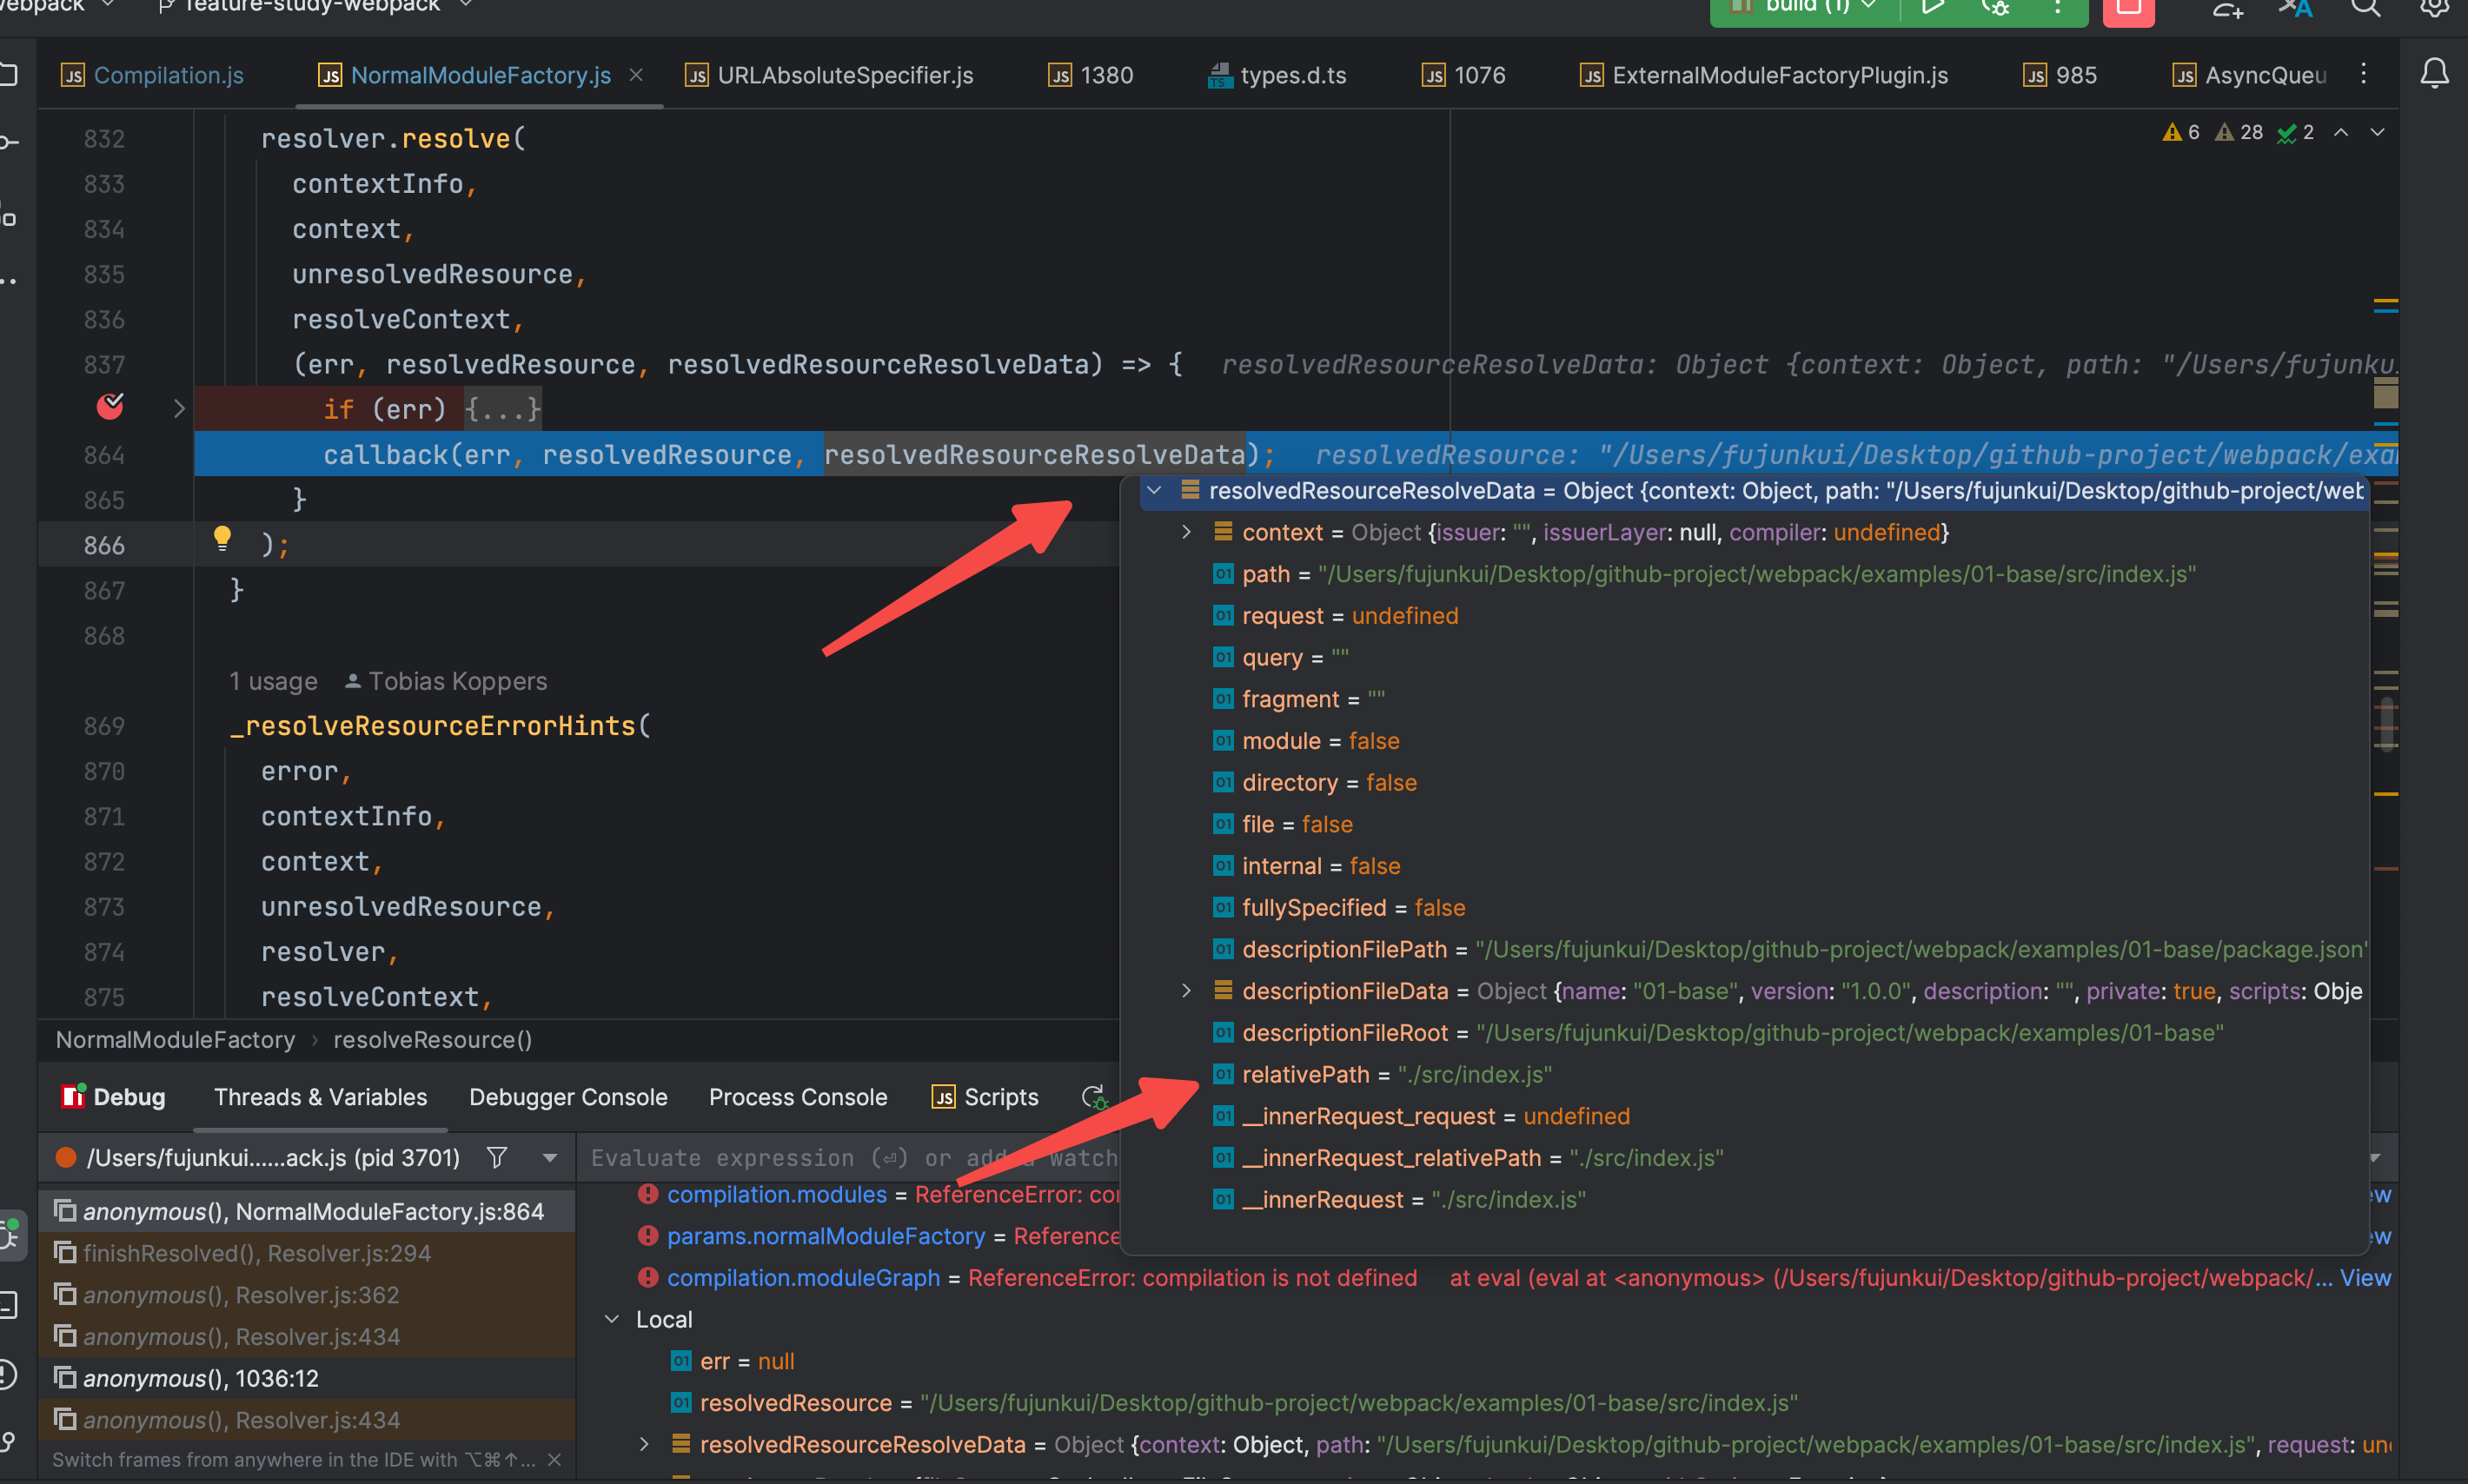Open the Compilation.js editor tab
This screenshot has width=2468, height=1484.
point(168,75)
